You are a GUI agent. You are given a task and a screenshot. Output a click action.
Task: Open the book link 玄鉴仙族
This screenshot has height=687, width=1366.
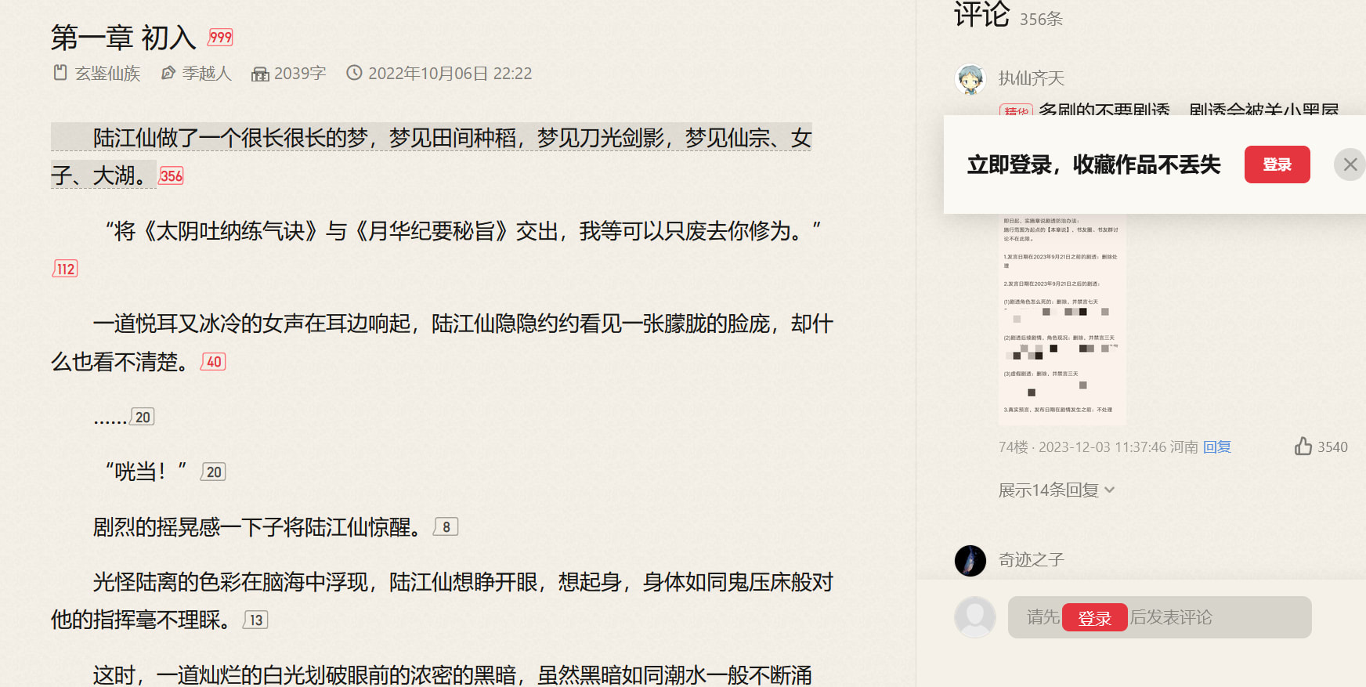click(107, 74)
